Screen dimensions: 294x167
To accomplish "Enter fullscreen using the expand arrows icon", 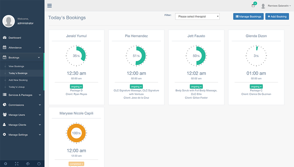I will pyautogui.click(x=17, y=164).
